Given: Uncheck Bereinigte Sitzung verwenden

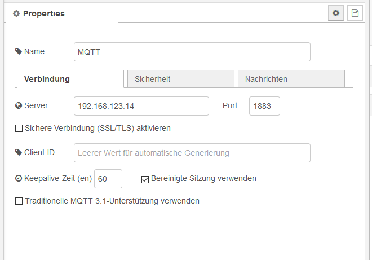Looking at the screenshot, I should 145,179.
